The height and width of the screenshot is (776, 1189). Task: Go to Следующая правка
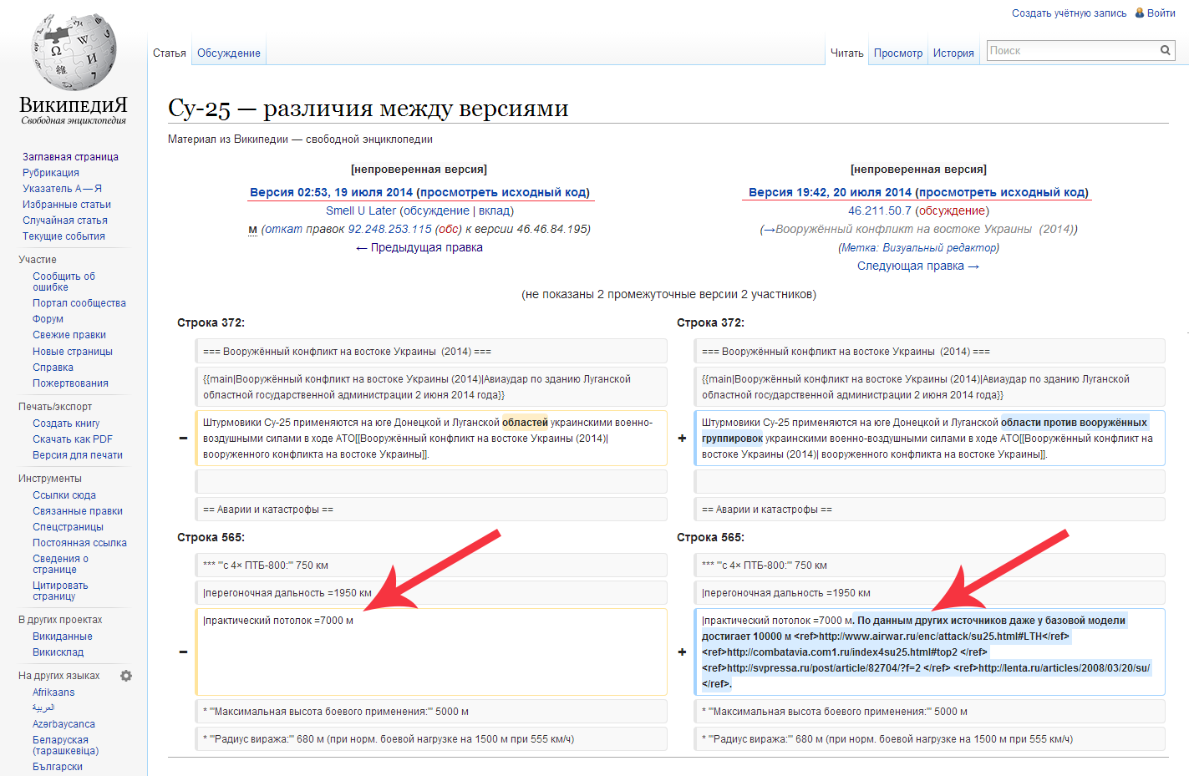pos(918,266)
